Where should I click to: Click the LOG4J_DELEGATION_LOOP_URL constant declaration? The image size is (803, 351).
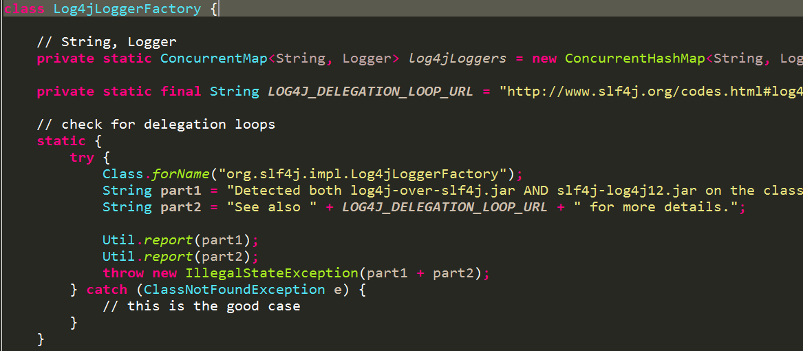(370, 92)
